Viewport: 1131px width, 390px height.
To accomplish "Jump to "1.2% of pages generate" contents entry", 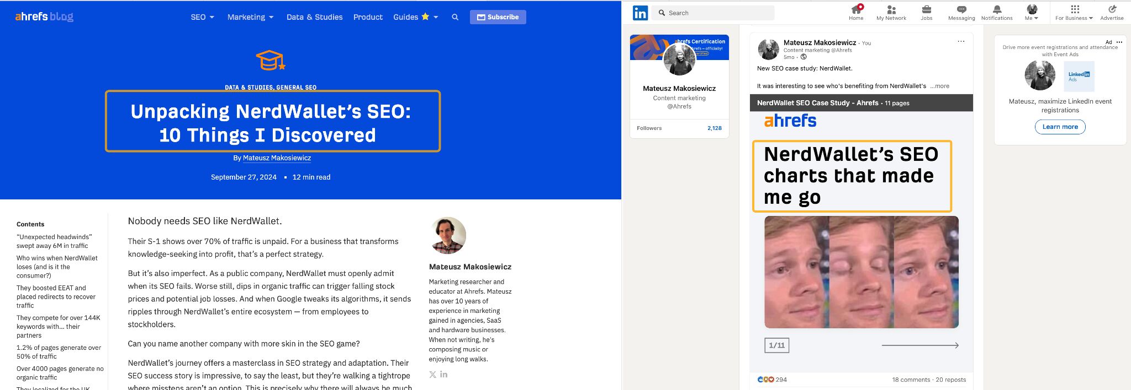I will pyautogui.click(x=59, y=352).
